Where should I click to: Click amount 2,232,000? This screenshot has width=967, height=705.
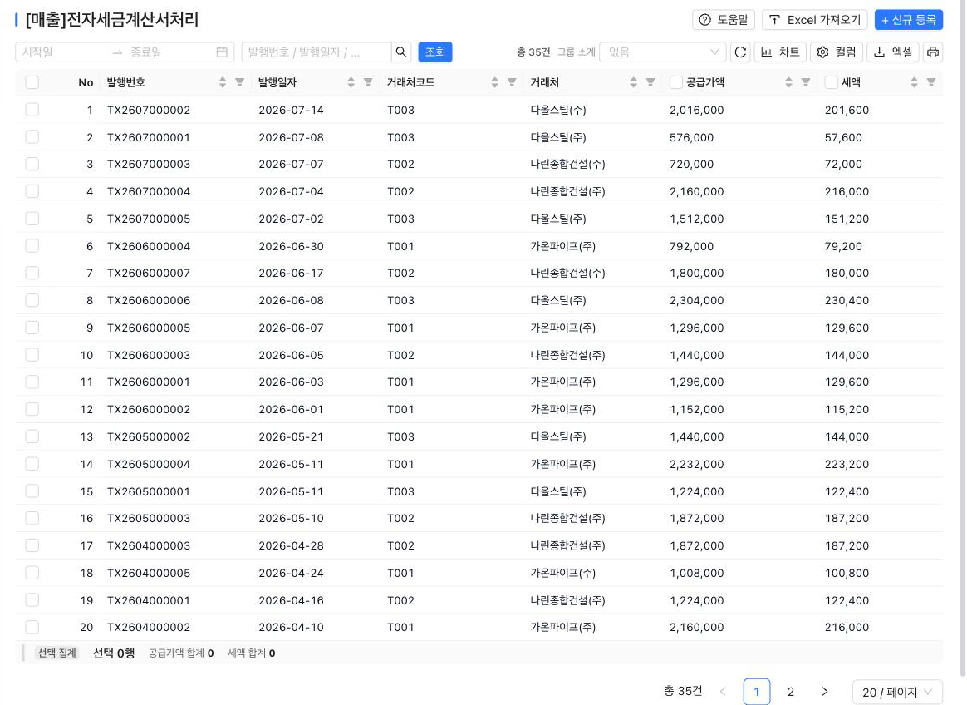pos(697,464)
